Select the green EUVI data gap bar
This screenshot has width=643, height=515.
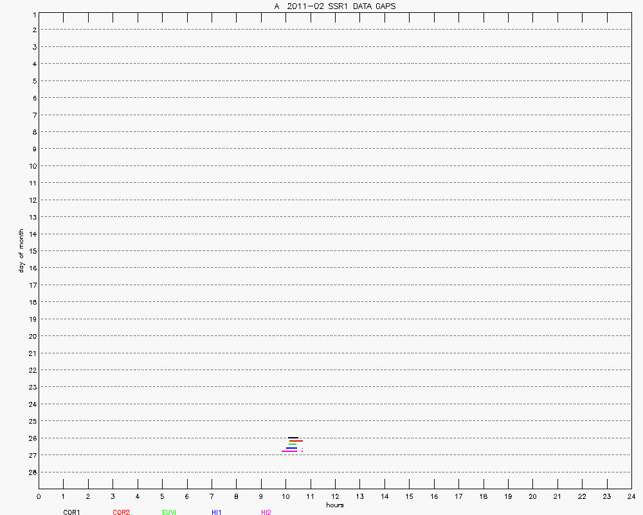pos(293,444)
